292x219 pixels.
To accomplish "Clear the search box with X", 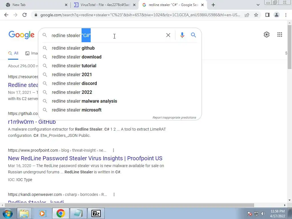I will 168,35.
